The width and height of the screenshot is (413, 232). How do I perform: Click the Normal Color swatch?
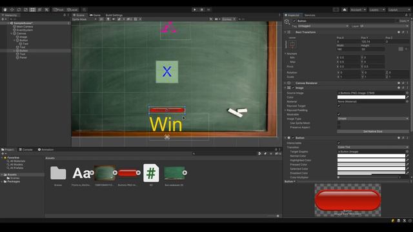click(x=371, y=156)
